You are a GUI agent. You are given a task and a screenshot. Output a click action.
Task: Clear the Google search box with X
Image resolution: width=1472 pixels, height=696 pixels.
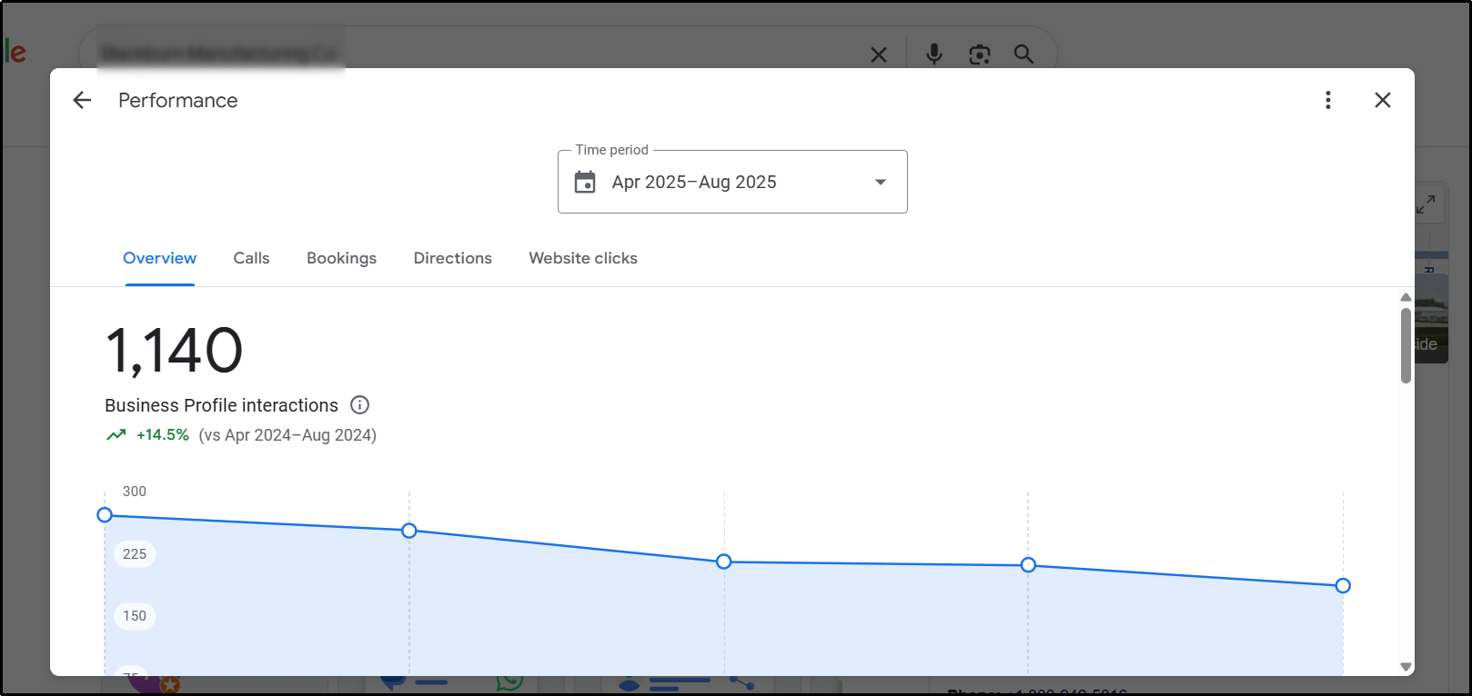(879, 55)
